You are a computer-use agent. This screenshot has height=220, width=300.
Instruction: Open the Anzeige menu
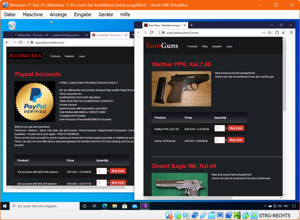[x=58, y=14]
